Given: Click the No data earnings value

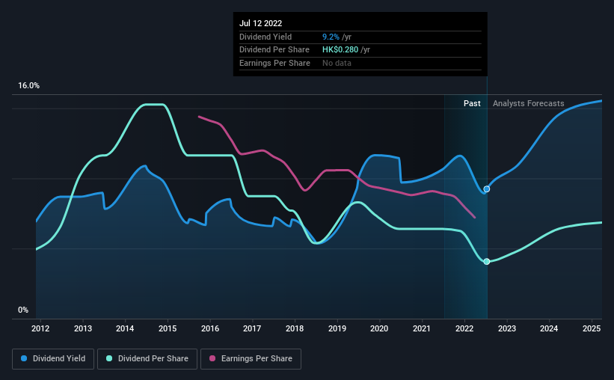Looking at the screenshot, I should (x=337, y=63).
